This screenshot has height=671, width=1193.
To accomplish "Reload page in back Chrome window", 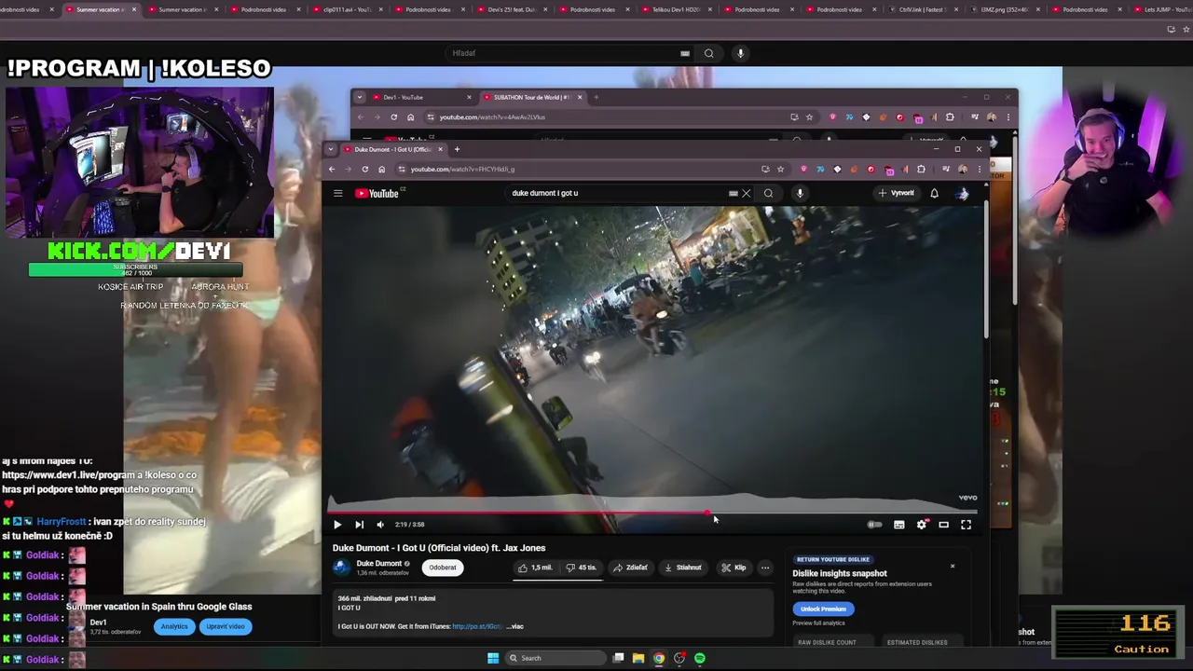I will pos(393,117).
